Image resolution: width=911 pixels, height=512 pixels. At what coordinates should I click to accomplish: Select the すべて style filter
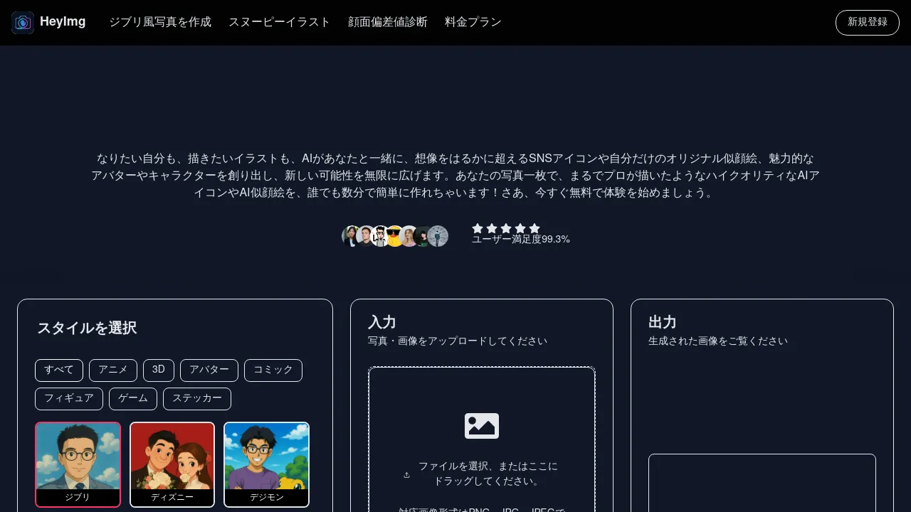point(59,370)
